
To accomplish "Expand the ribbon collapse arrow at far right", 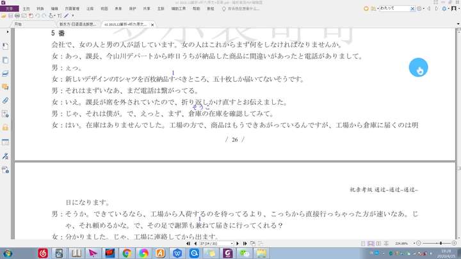I will [458, 24].
